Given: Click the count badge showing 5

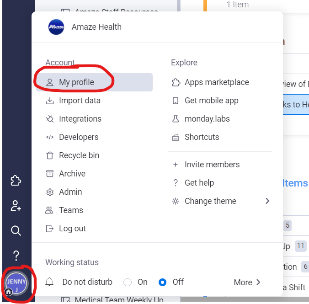Looking at the screenshot, I should point(288,225).
